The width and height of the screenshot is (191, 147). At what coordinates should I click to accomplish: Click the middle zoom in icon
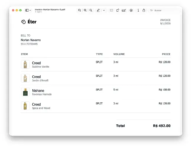(x=85, y=10)
